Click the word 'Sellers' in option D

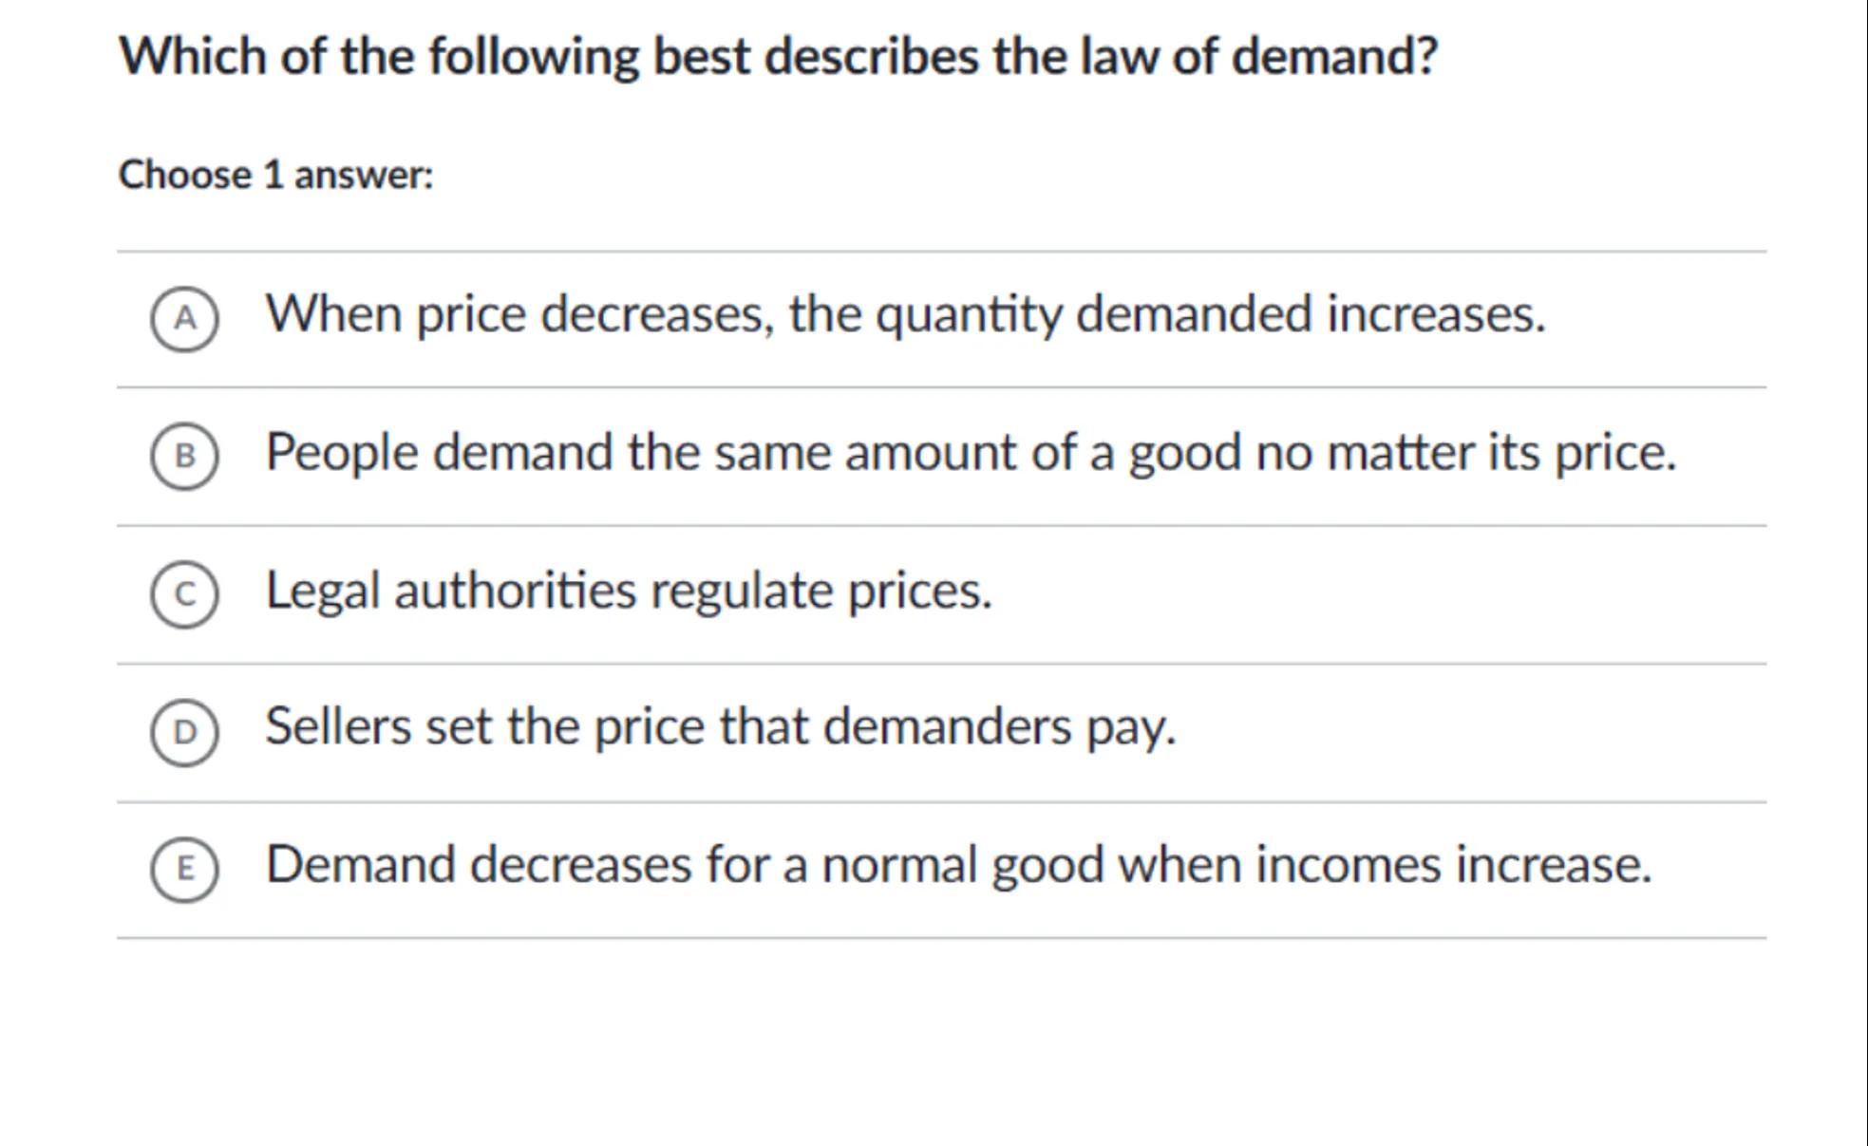(337, 727)
